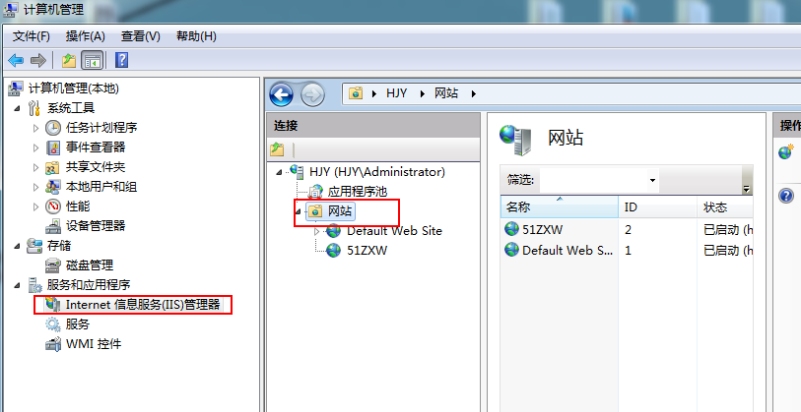Screen dimensions: 801x412
Task: Select the Default Web S... row in the sites list
Action: coord(628,251)
